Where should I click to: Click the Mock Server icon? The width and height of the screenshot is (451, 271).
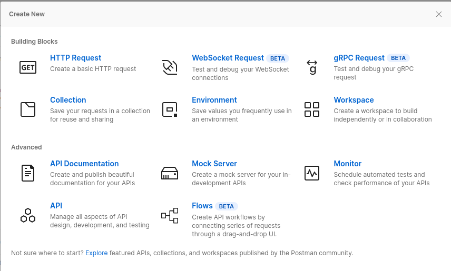[170, 173]
